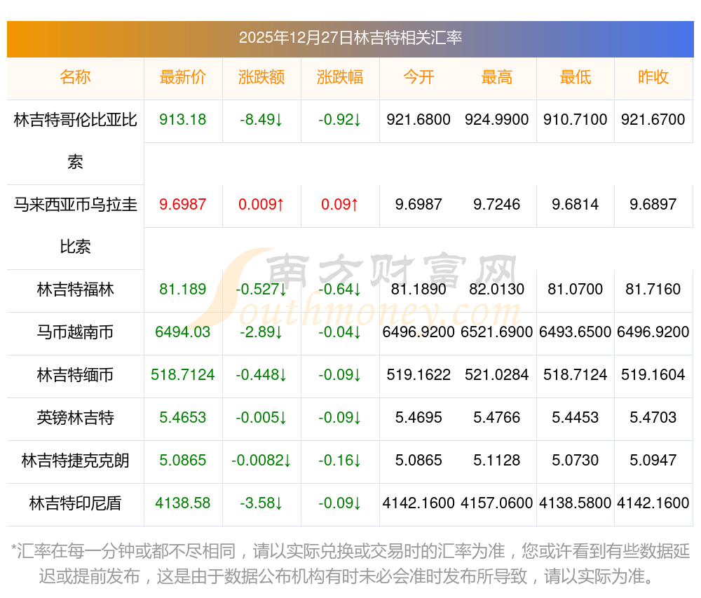701x598 pixels.
Task: Select the 最低 column header
Action: 575,77
